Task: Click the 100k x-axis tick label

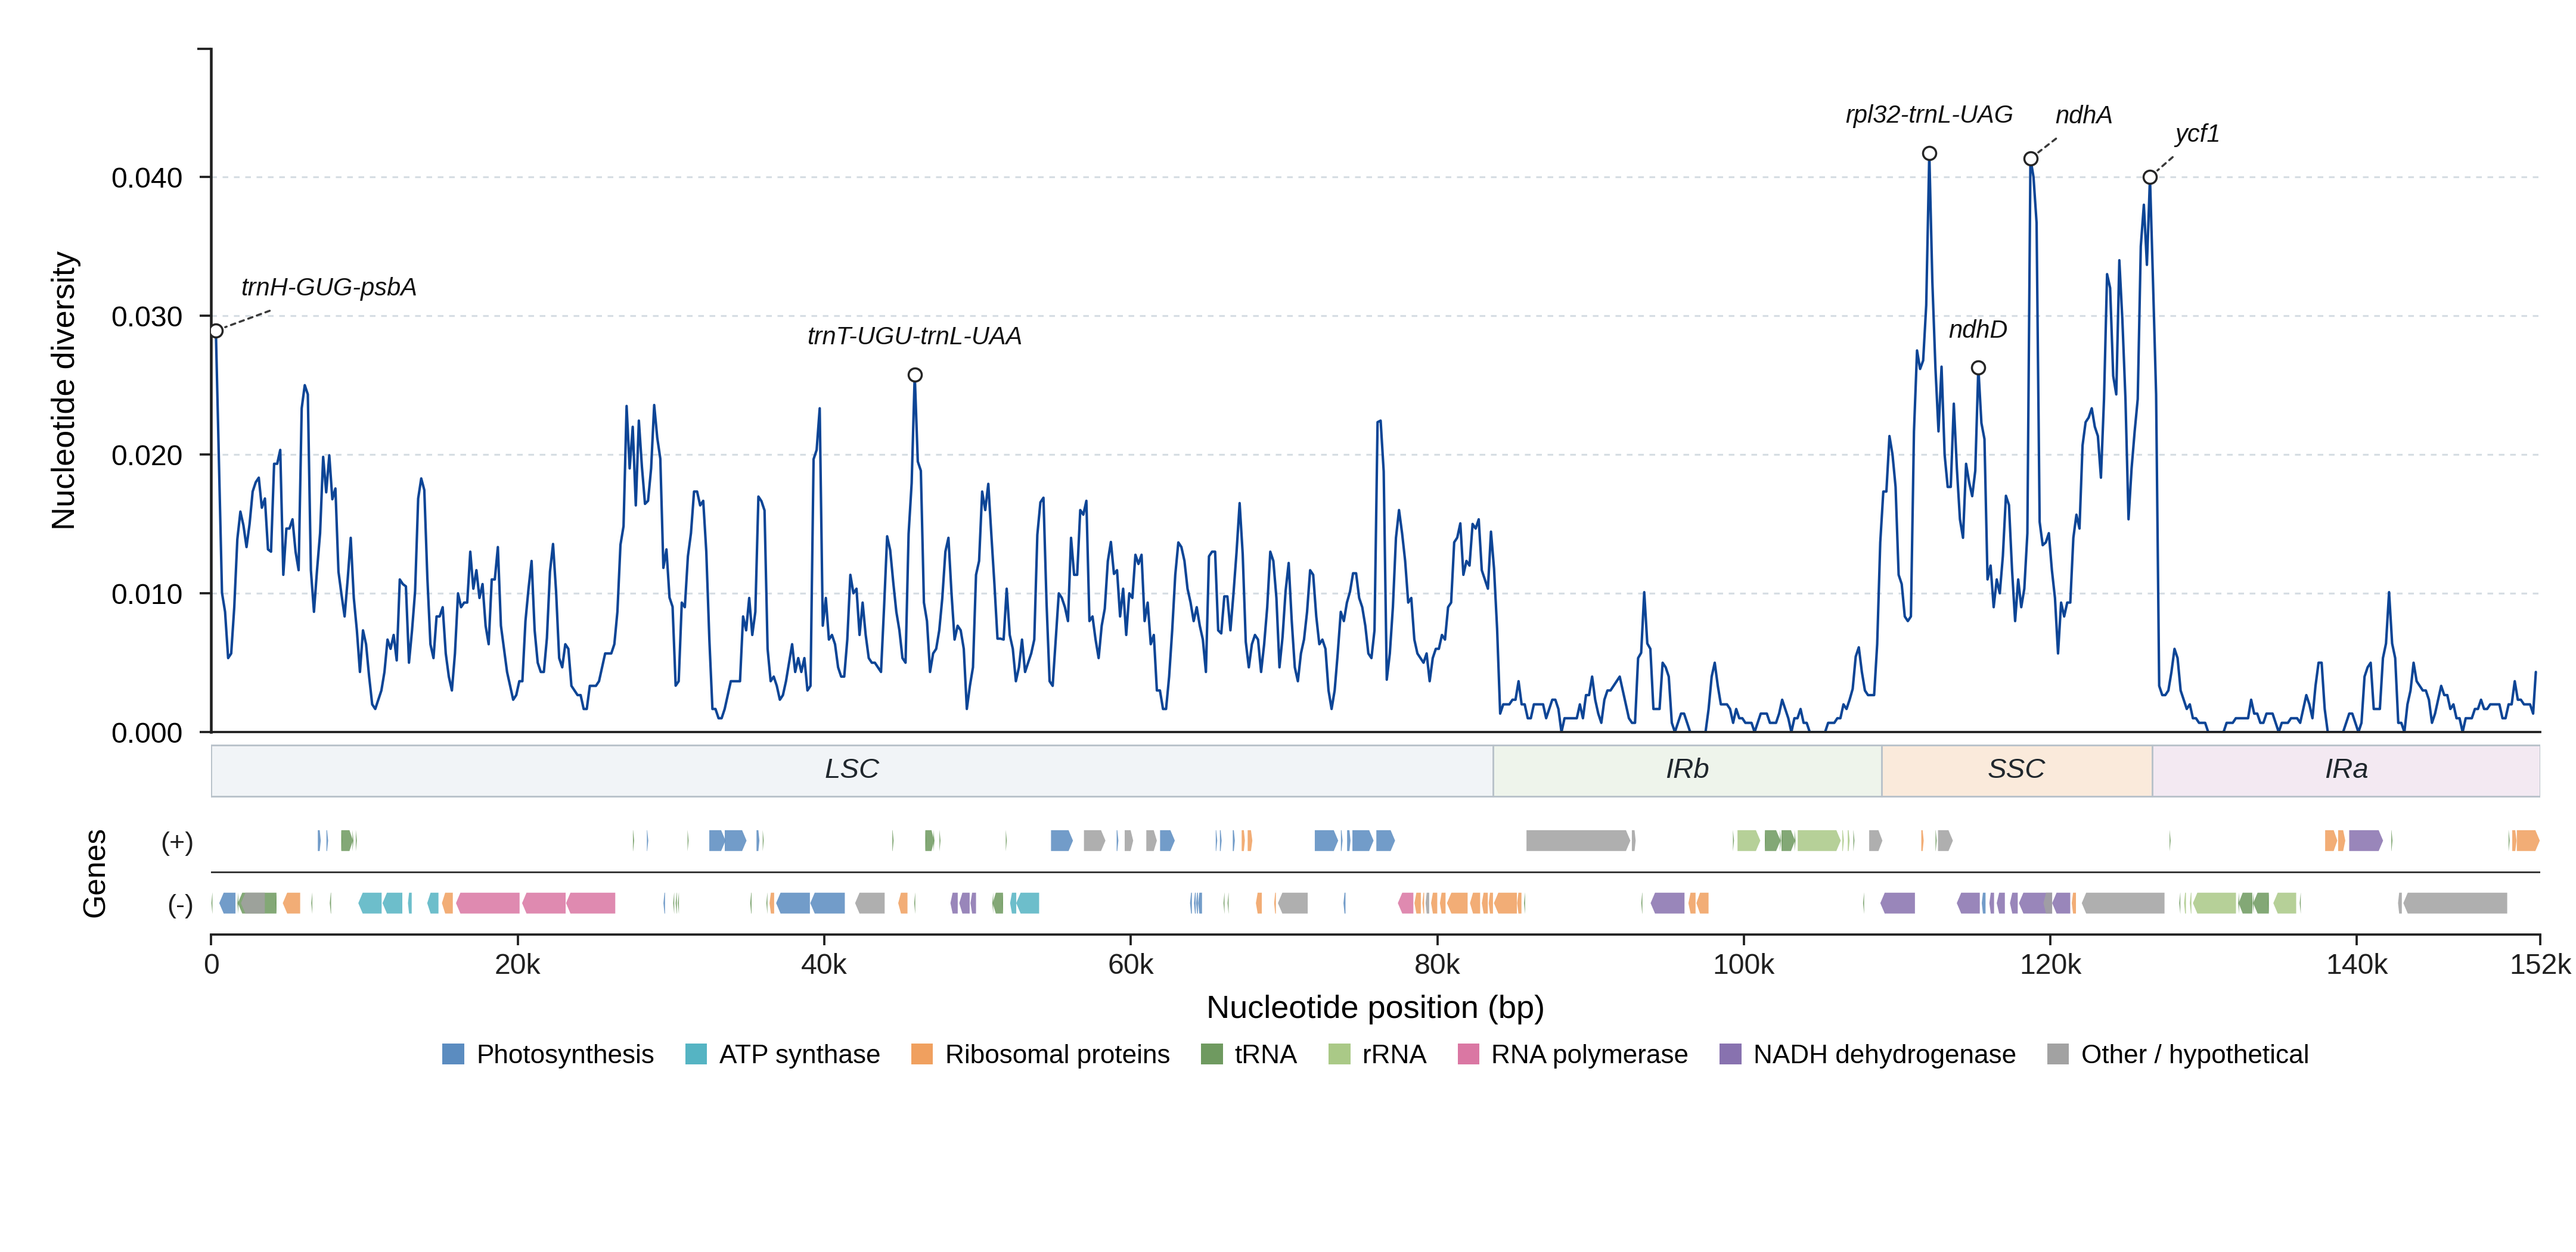Action: pos(1743,966)
